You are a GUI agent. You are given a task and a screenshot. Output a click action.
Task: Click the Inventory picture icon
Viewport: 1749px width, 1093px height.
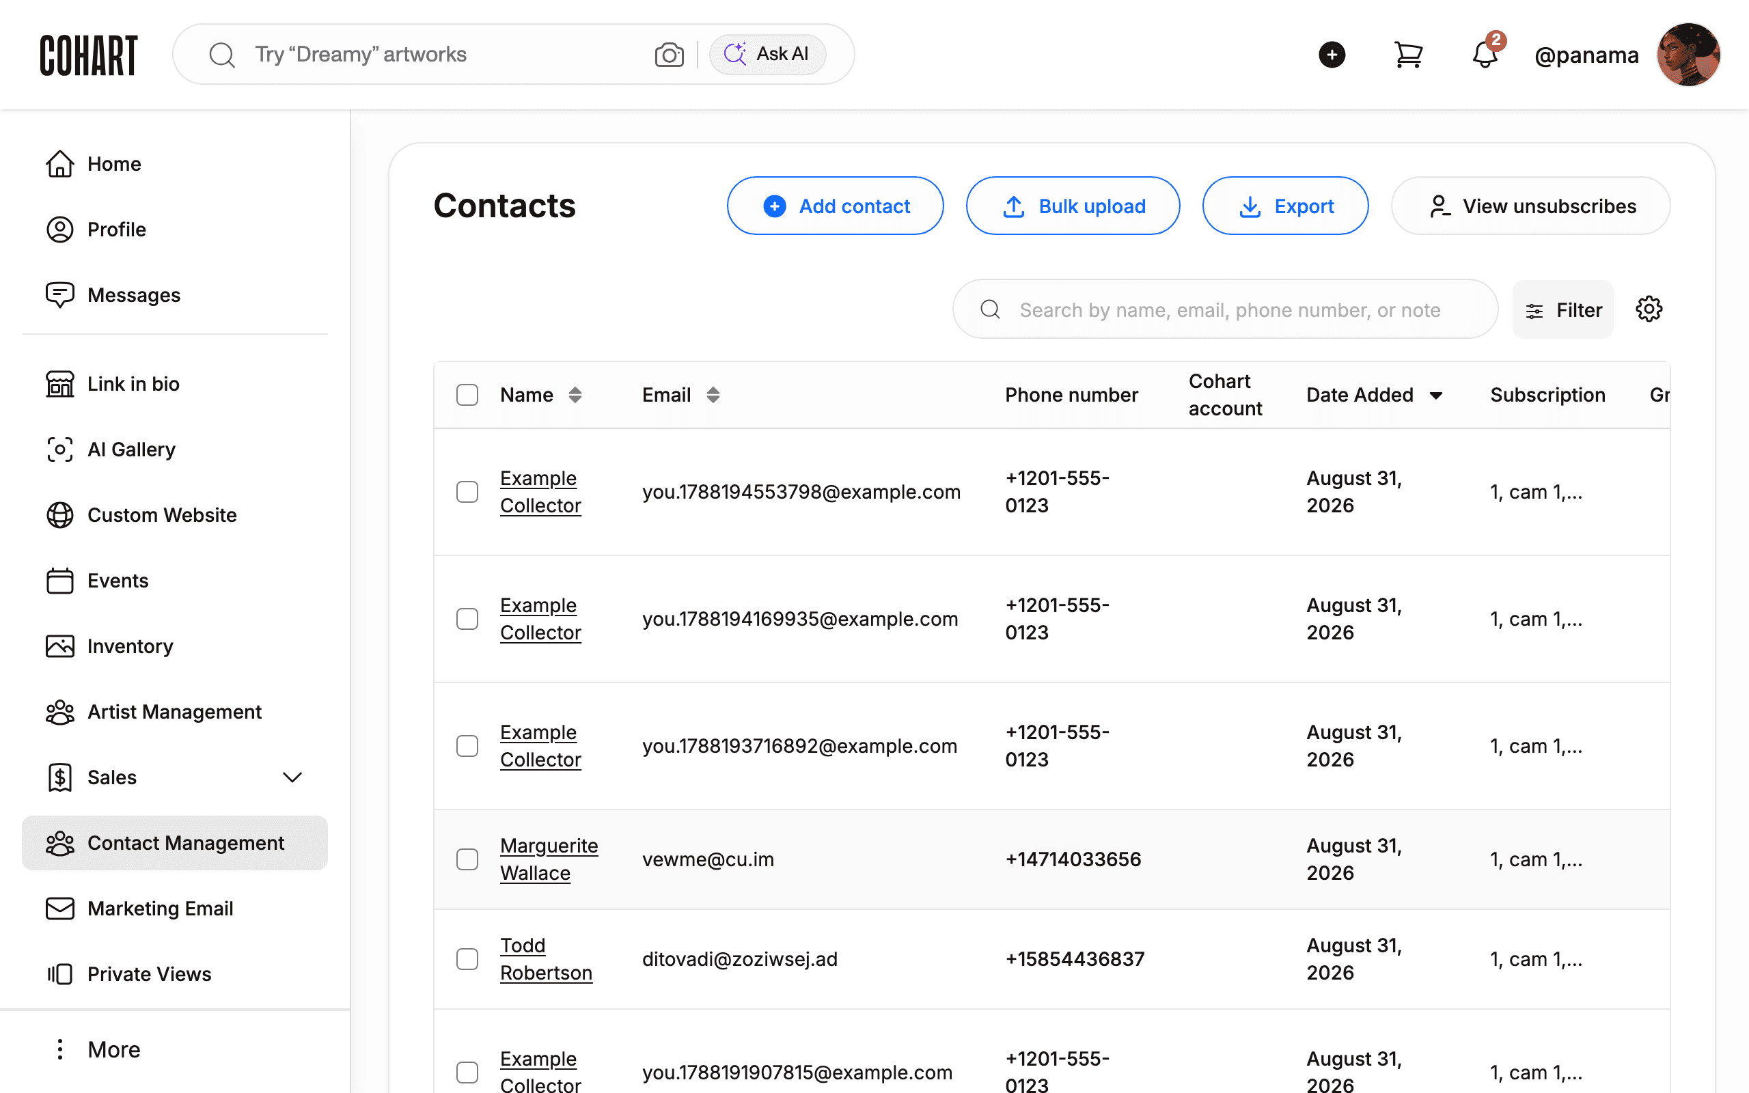[60, 646]
